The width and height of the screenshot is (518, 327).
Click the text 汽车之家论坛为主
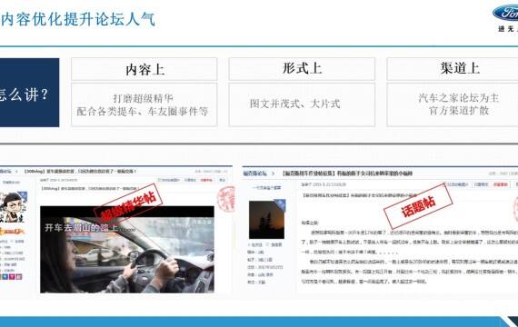coord(459,98)
